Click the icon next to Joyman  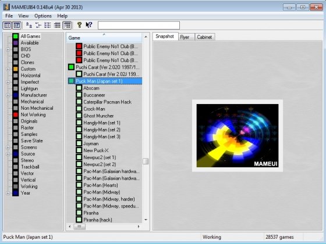click(x=79, y=143)
